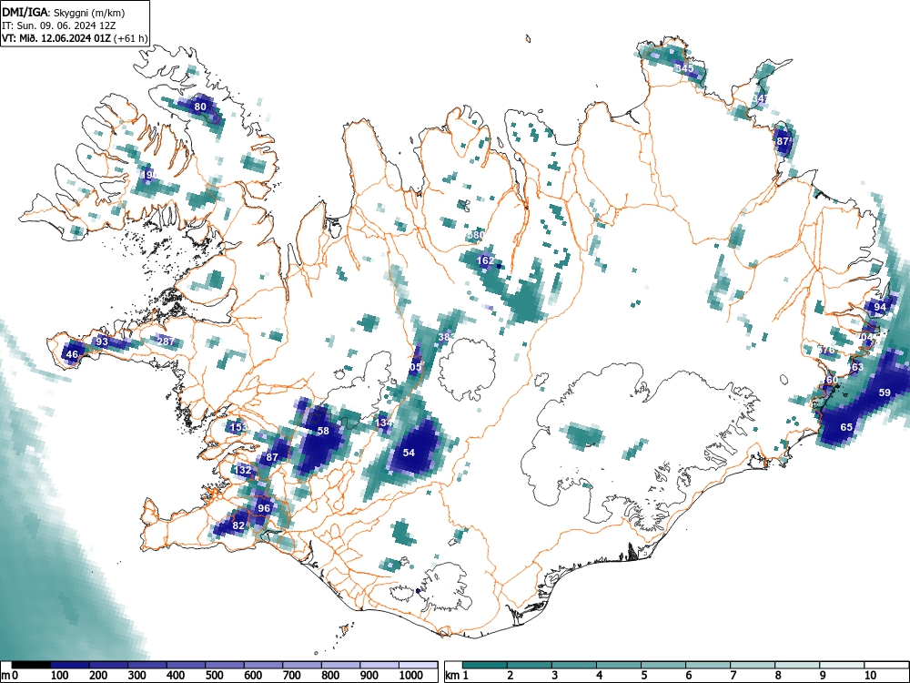The image size is (910, 683).
Task: Click the '63' visibility value on the map
Action: [x=857, y=367]
